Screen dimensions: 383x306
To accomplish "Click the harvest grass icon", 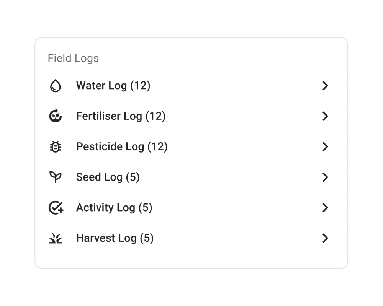I will pos(56,238).
